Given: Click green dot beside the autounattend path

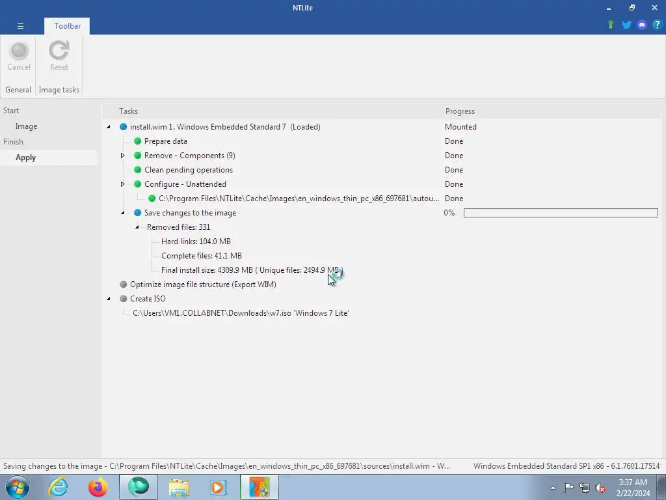Looking at the screenshot, I should 152,199.
